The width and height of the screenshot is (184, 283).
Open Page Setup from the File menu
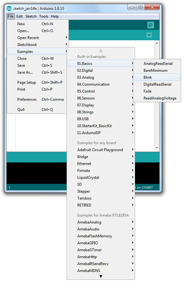coord(38,82)
